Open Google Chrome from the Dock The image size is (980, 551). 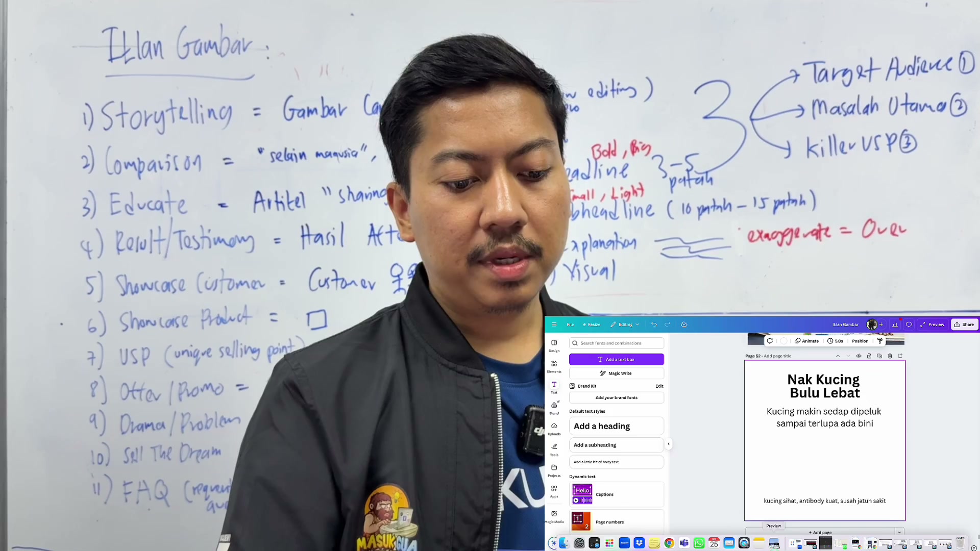click(x=669, y=543)
